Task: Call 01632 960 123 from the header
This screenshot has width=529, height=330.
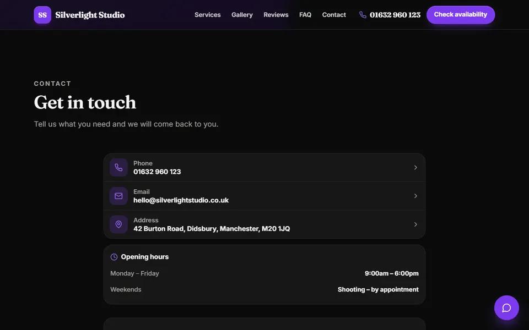Action: [x=395, y=15]
